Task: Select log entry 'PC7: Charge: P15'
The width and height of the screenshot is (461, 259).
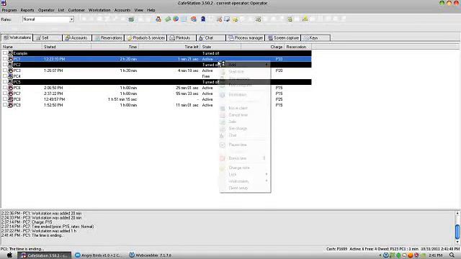Action: 27,222
